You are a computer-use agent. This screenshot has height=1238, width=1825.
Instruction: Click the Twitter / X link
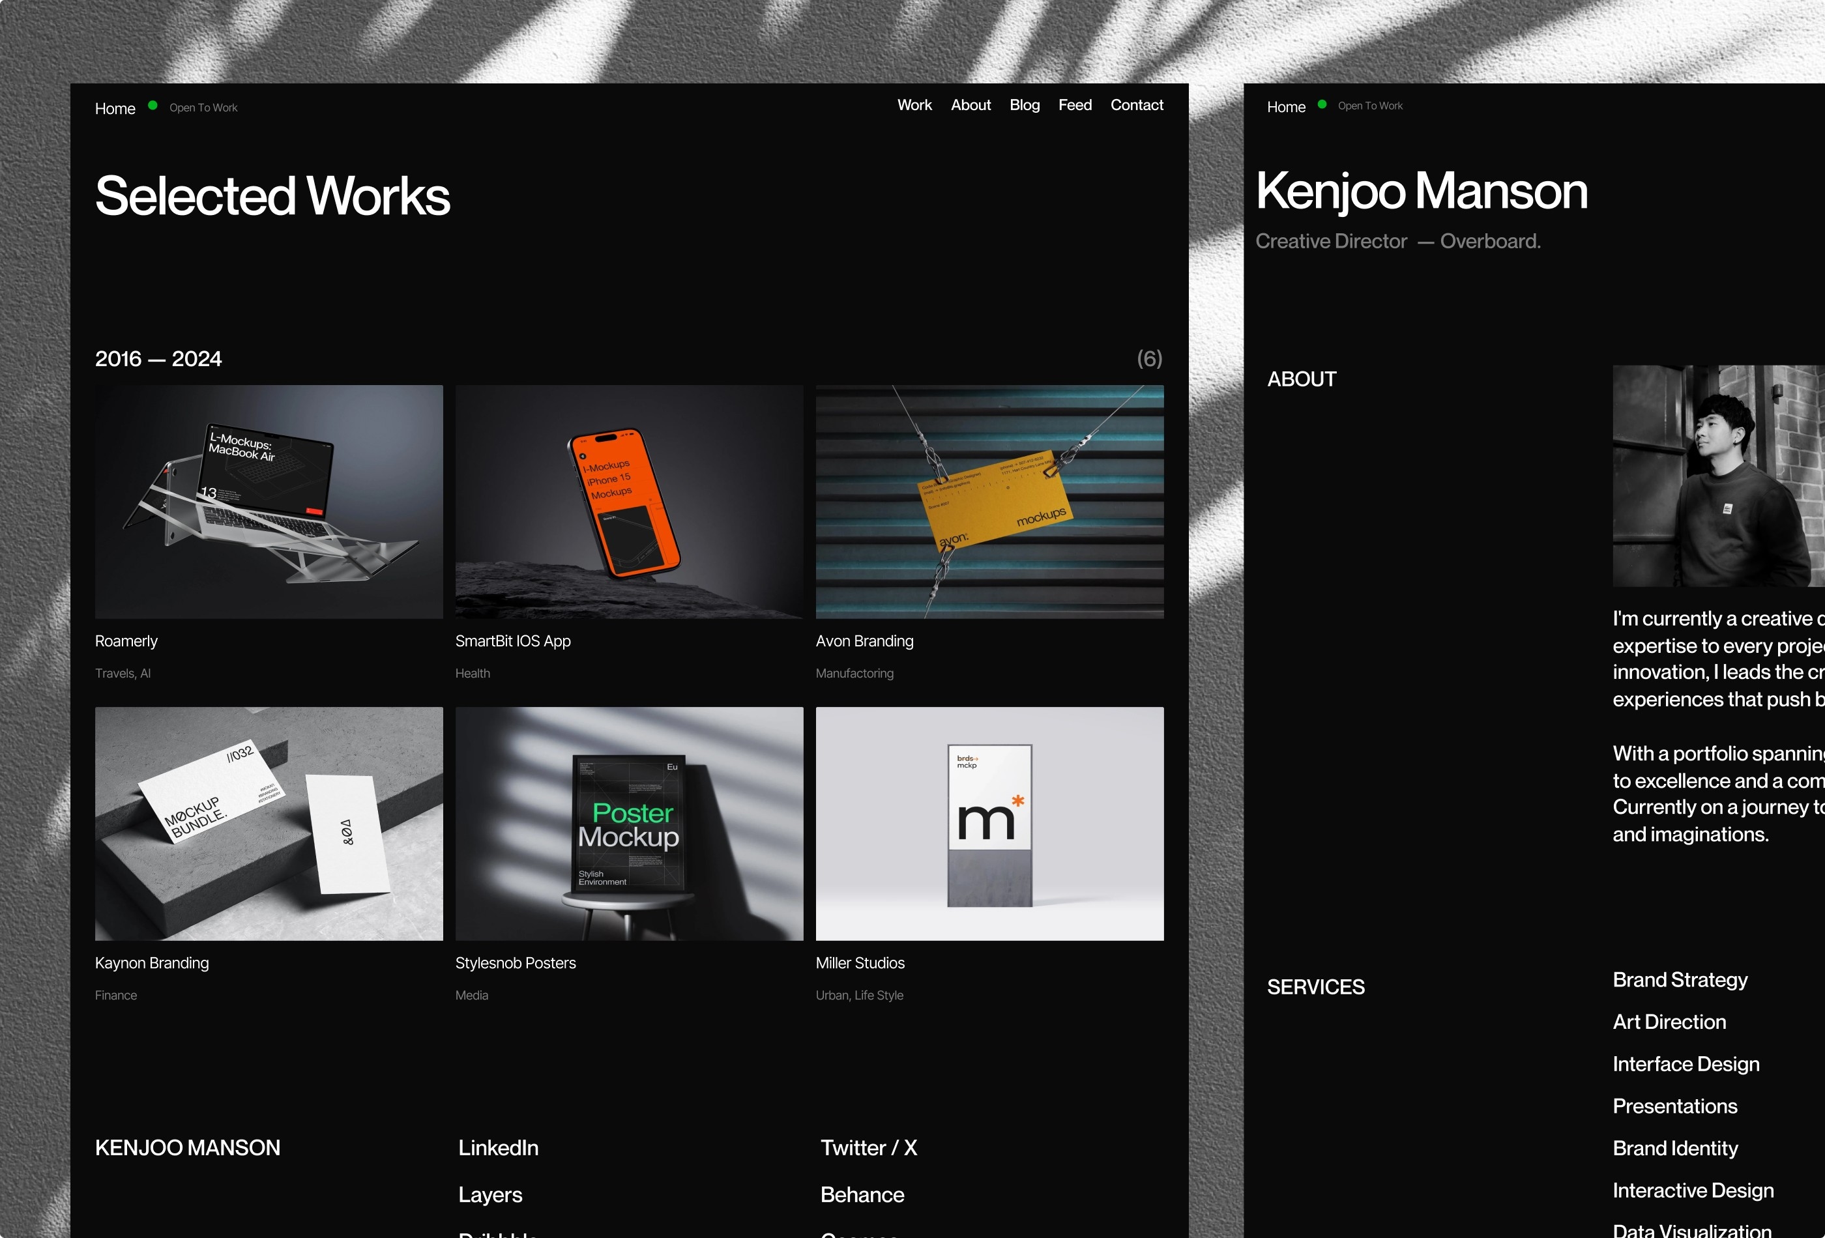[x=869, y=1147]
